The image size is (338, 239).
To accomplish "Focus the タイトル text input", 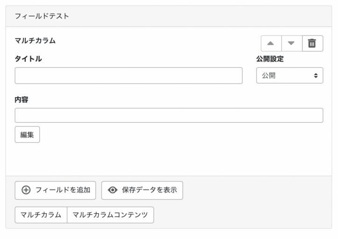I will pyautogui.click(x=129, y=76).
